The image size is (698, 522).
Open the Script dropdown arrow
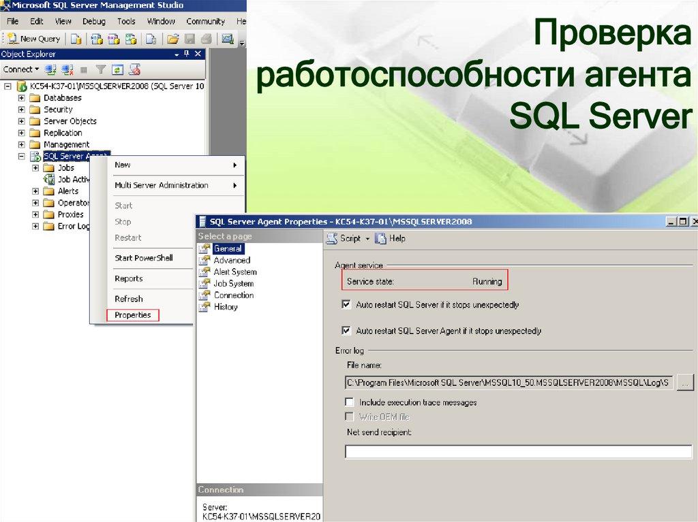[367, 239]
